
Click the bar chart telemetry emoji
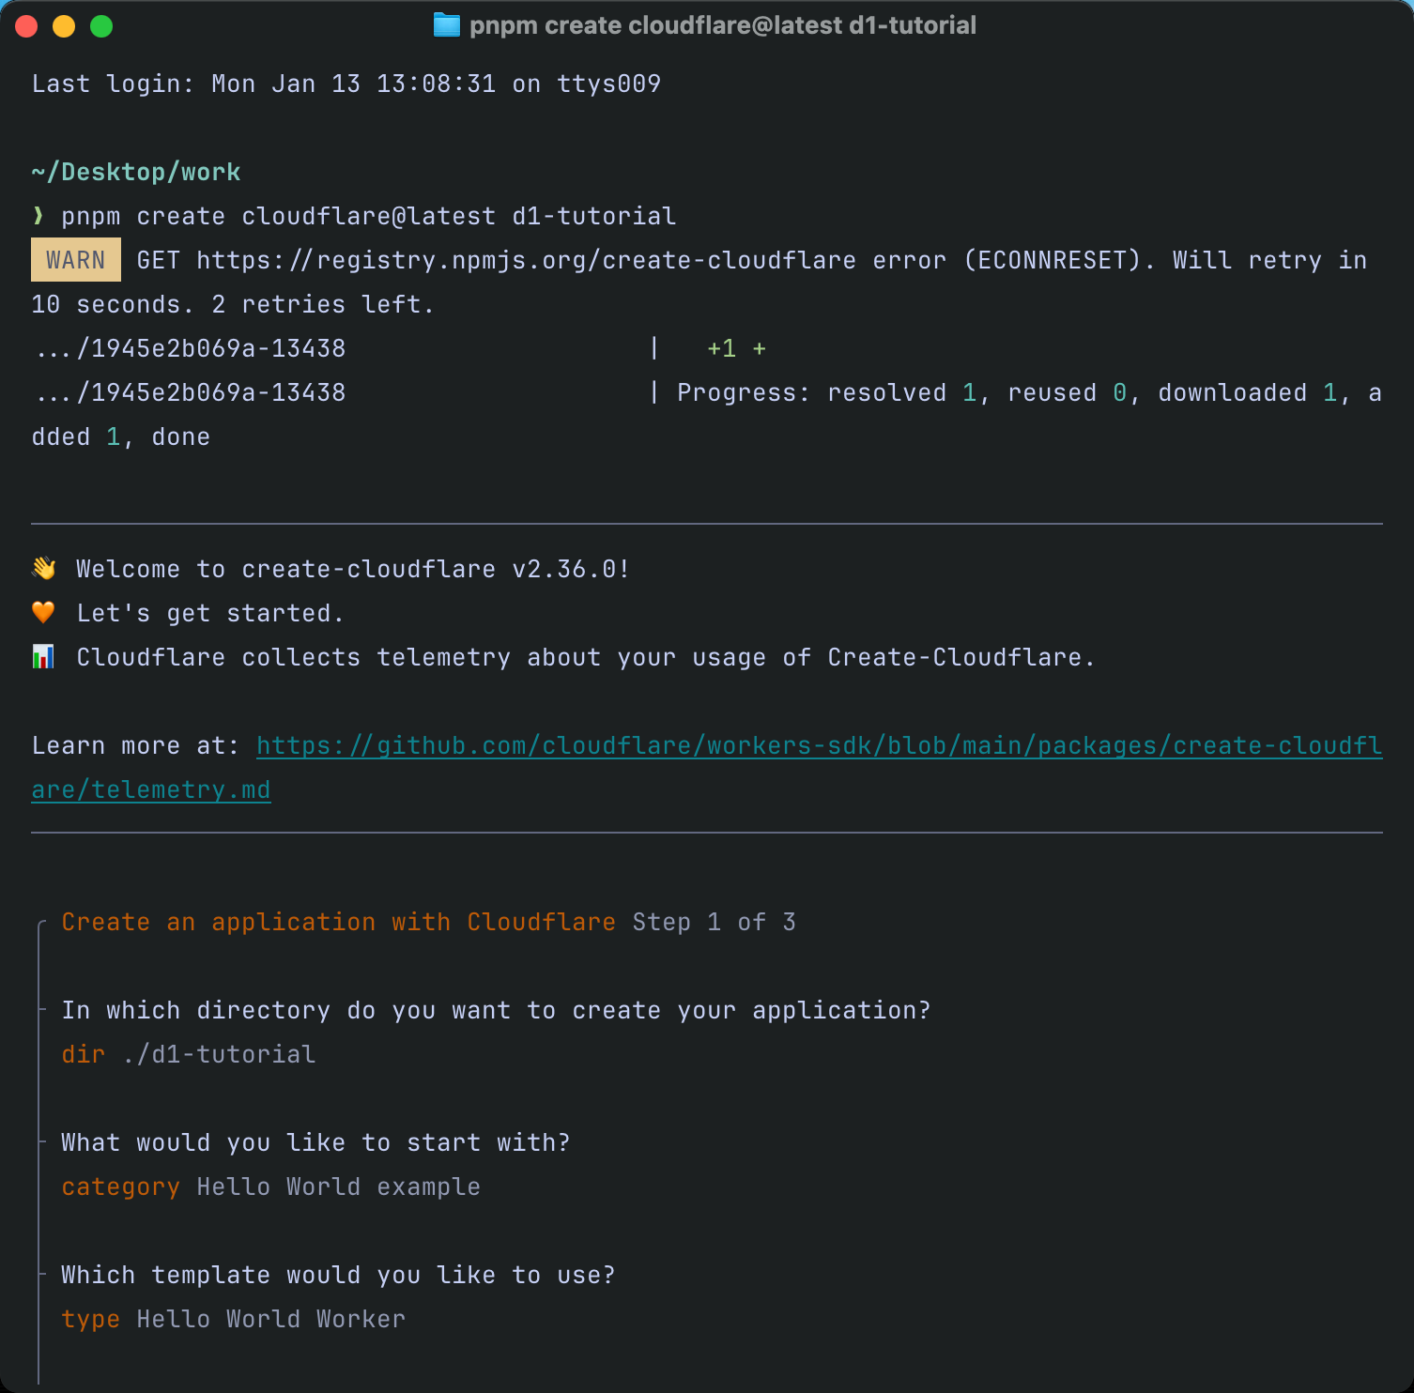point(43,657)
